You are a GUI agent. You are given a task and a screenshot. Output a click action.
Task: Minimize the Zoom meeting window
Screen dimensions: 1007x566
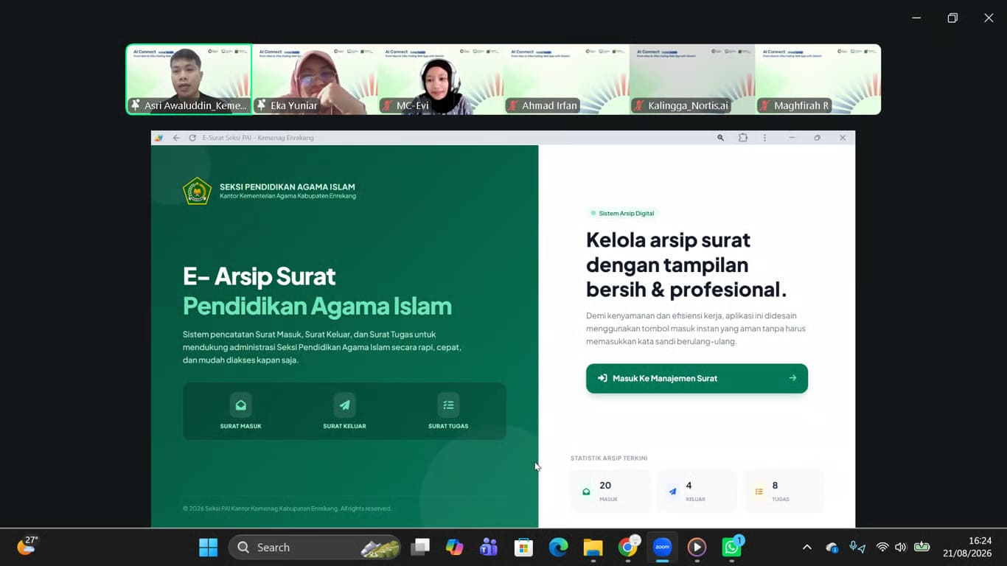916,18
